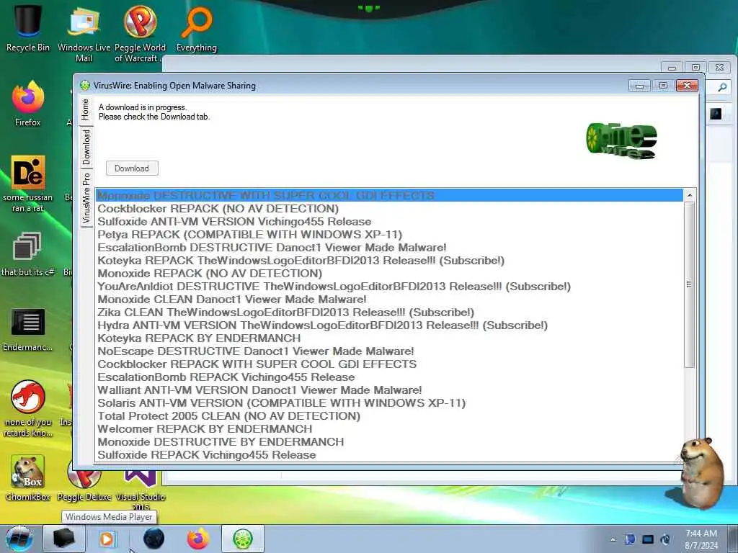
Task: Open the Everything search desktop icon
Action: pos(196,28)
